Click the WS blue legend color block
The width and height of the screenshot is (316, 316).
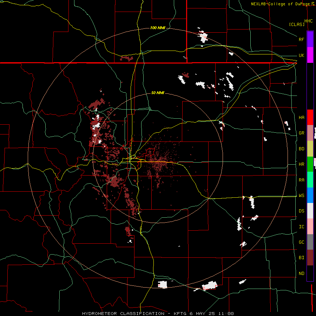tap(310, 195)
